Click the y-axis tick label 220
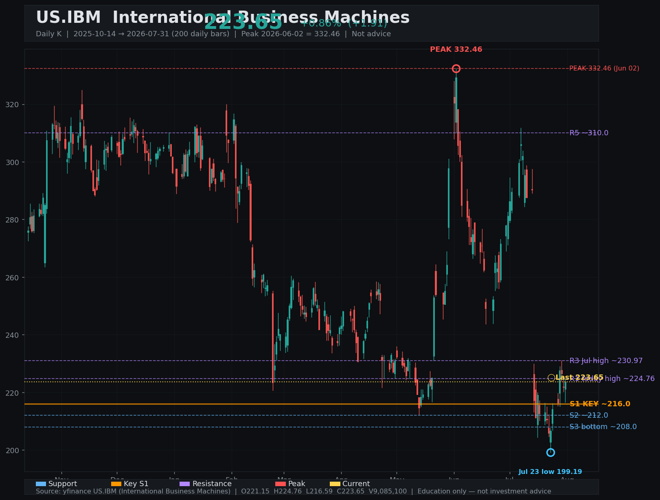 point(13,393)
